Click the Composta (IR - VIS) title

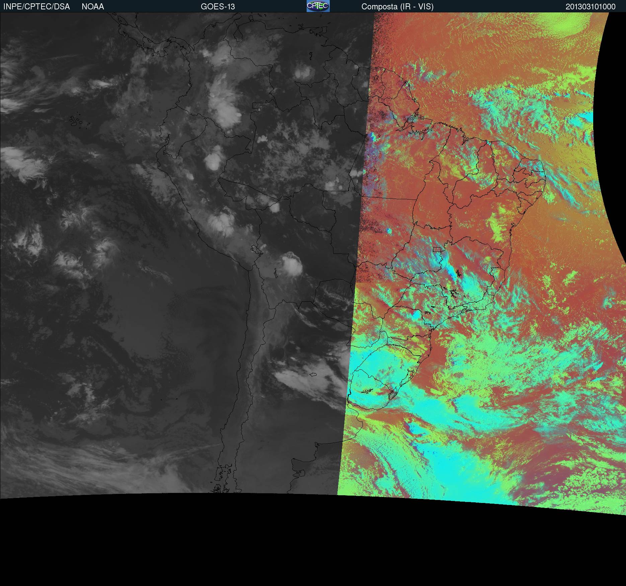[x=397, y=7]
